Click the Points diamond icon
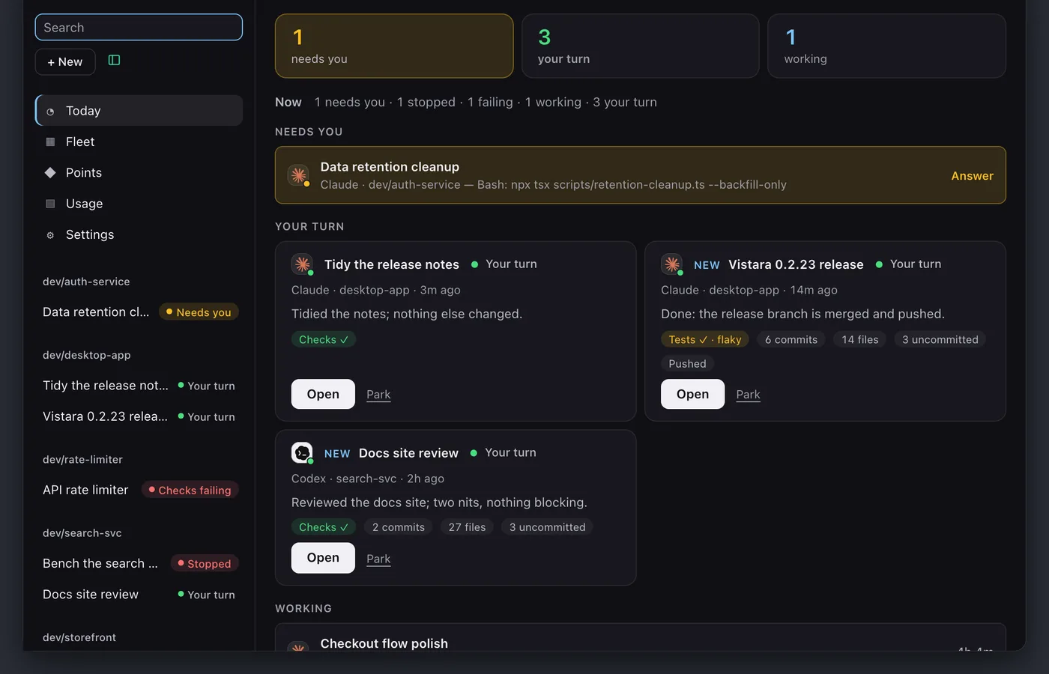 point(50,173)
